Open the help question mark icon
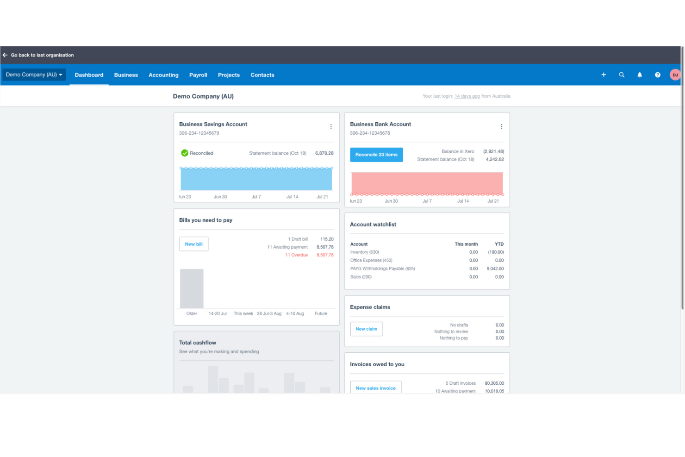Image resolution: width=685 pixels, height=457 pixels. click(x=658, y=75)
